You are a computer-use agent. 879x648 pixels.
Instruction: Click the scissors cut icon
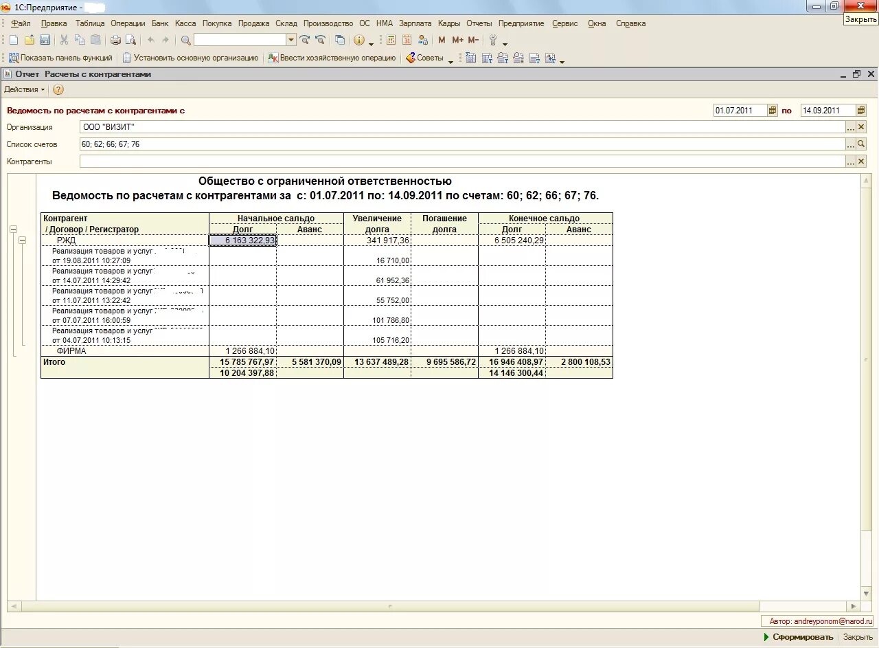(x=64, y=40)
